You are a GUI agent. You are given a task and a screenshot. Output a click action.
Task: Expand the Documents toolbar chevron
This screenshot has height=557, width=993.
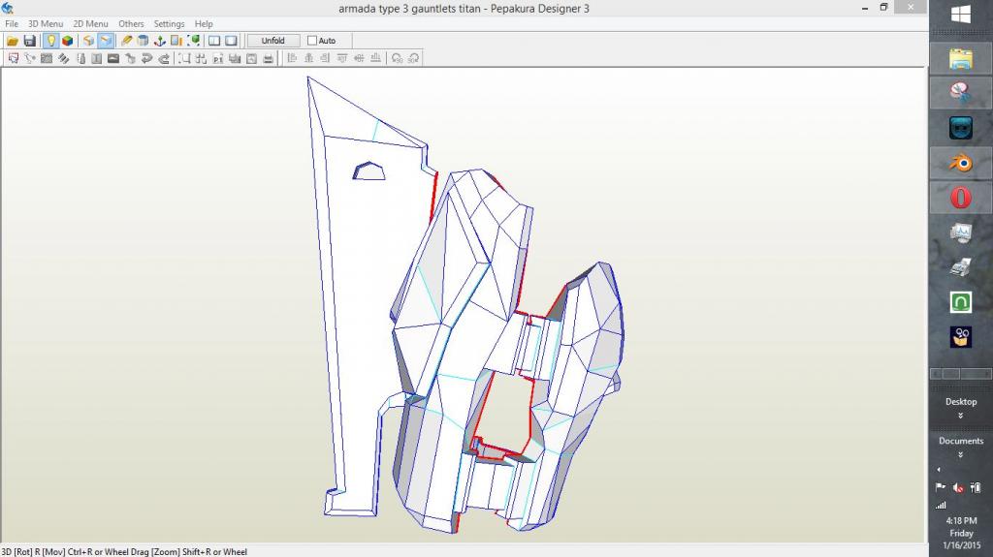click(x=961, y=455)
